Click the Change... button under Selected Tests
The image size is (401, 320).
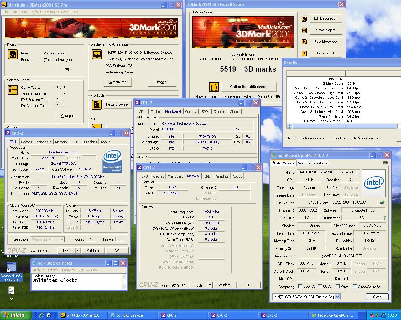68,116
